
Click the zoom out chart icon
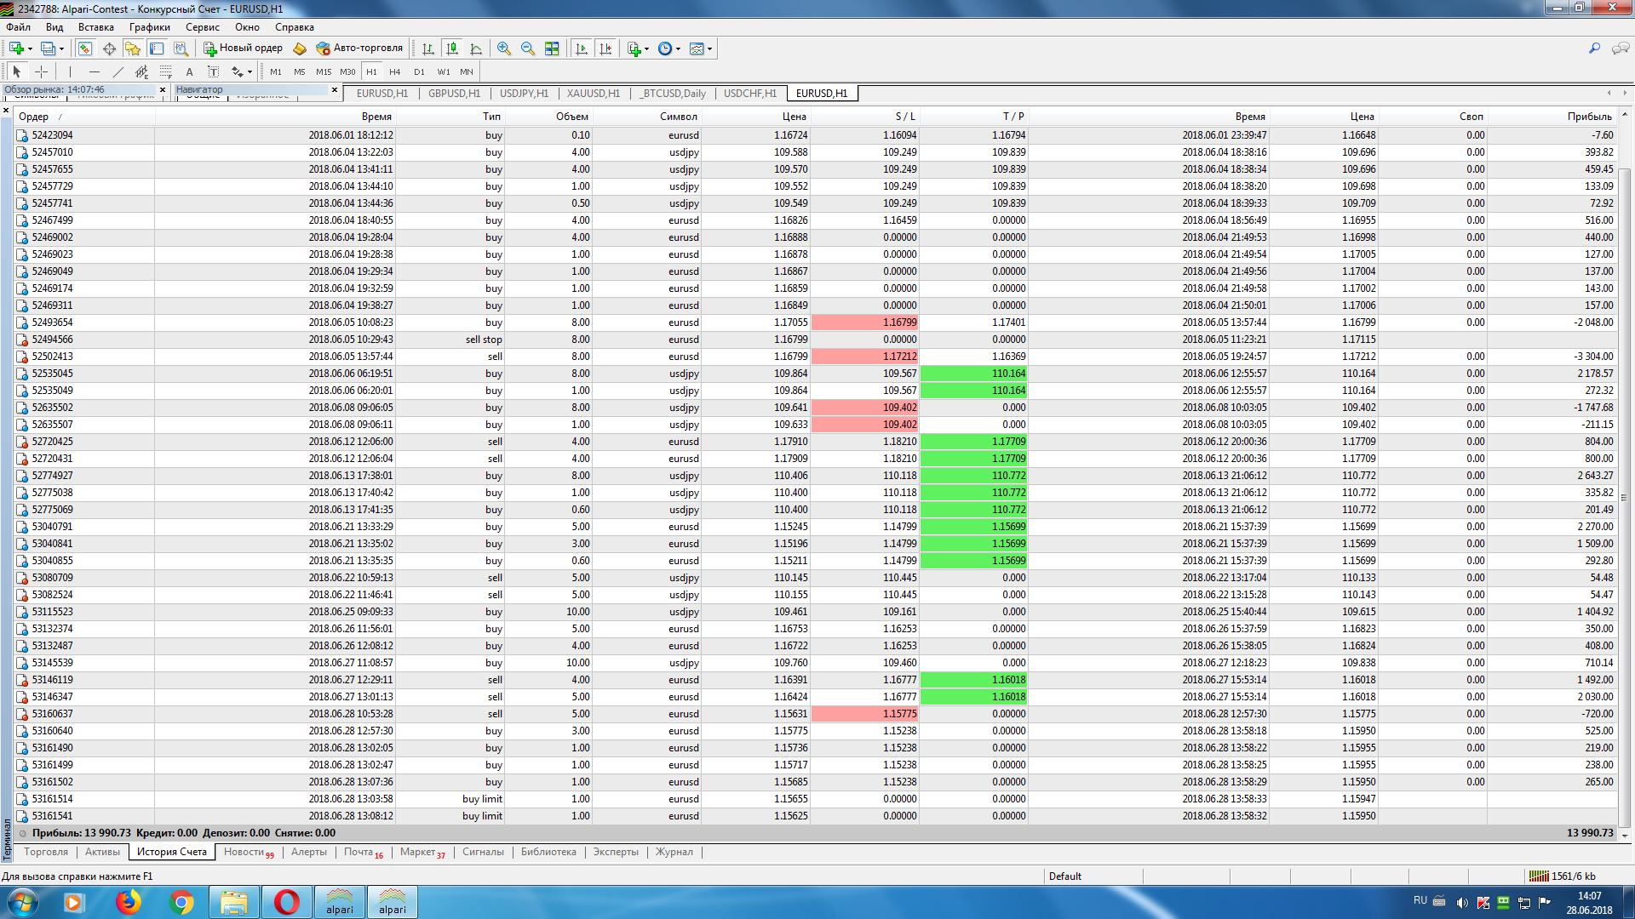coord(528,49)
